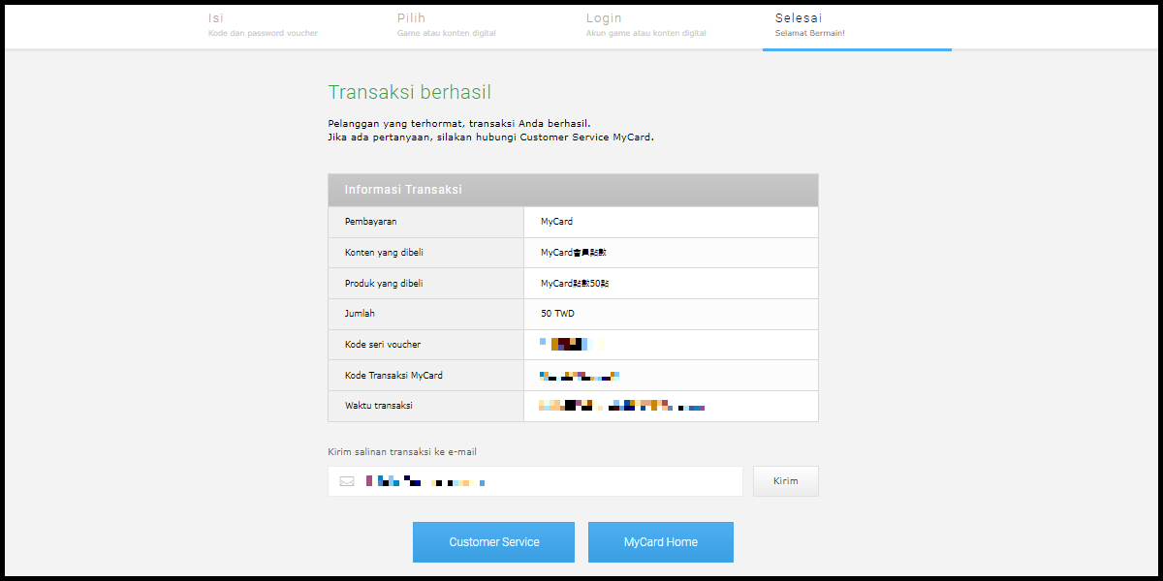Click the Waktu transaksi label
The image size is (1163, 581).
pos(379,406)
